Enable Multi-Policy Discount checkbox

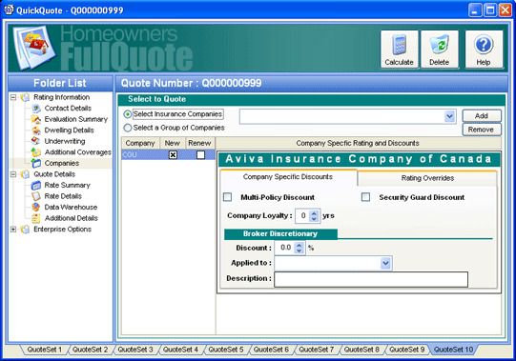point(227,197)
